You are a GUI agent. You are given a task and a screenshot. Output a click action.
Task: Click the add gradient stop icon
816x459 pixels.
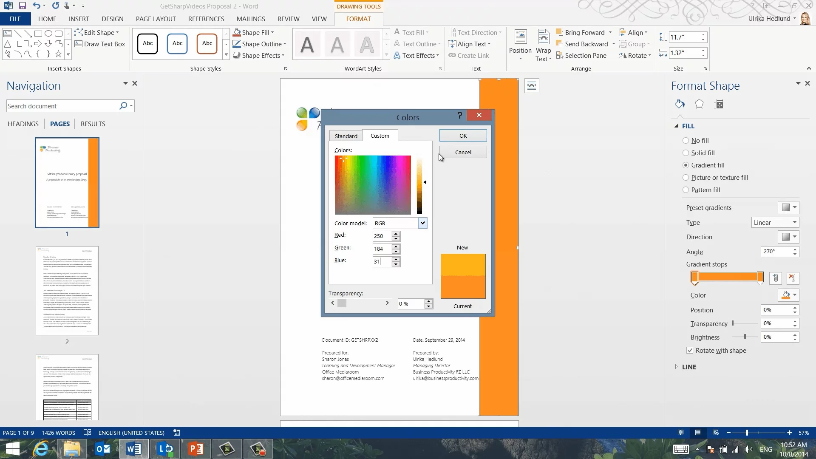(x=775, y=278)
